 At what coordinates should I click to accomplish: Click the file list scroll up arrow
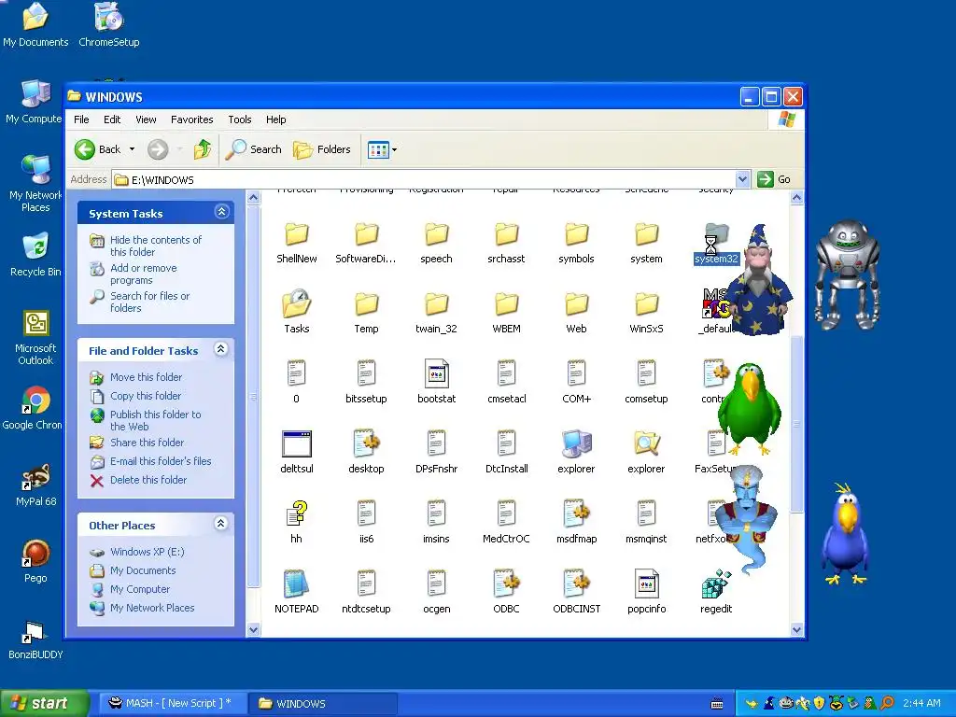pos(796,198)
